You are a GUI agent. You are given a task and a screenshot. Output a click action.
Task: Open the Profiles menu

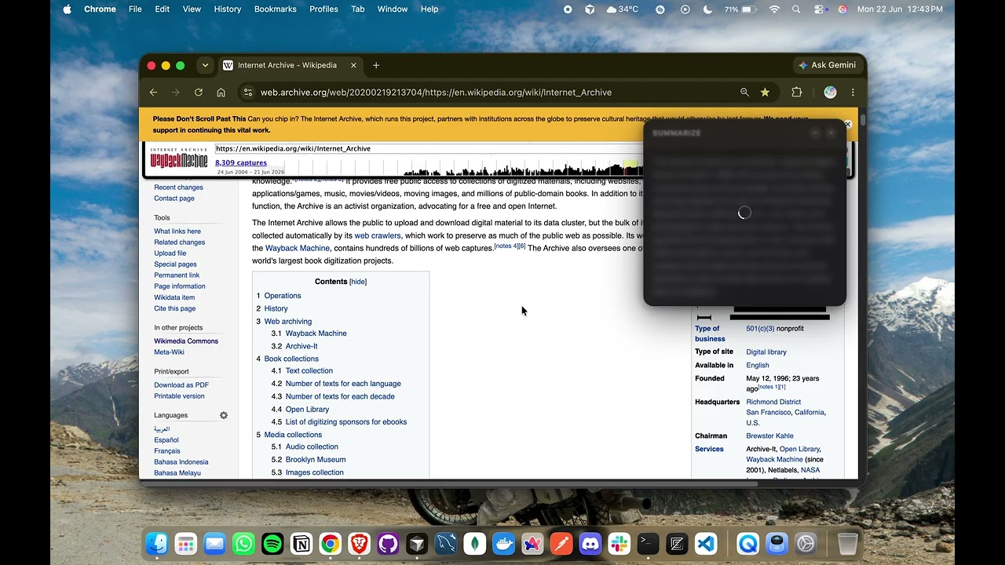point(323,9)
